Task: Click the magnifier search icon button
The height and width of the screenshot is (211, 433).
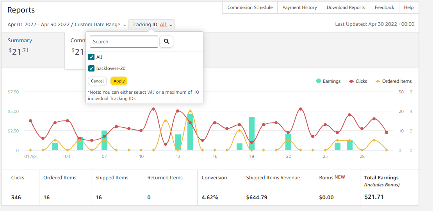Action: (x=166, y=41)
